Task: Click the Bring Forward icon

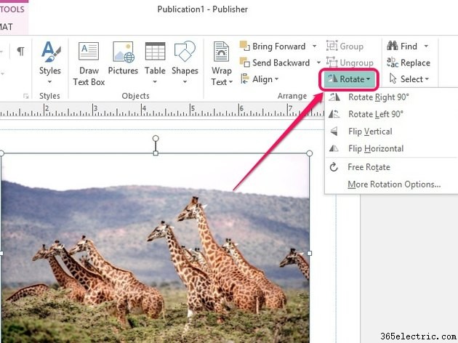Action: click(x=244, y=46)
